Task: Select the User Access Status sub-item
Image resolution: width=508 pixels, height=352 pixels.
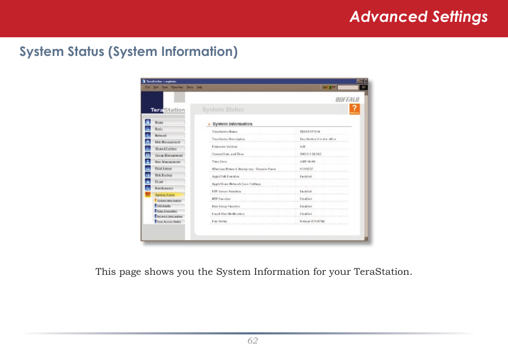Action: pyautogui.click(x=169, y=222)
